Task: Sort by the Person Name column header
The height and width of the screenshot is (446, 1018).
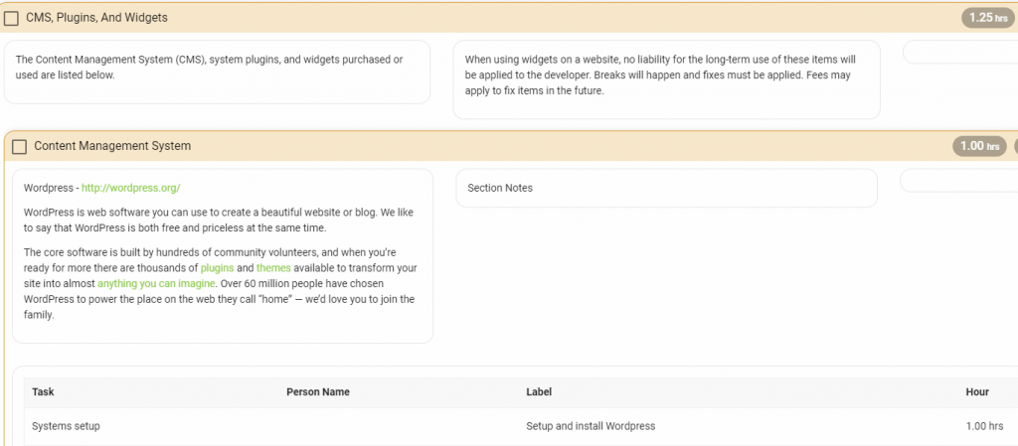Action: click(317, 391)
